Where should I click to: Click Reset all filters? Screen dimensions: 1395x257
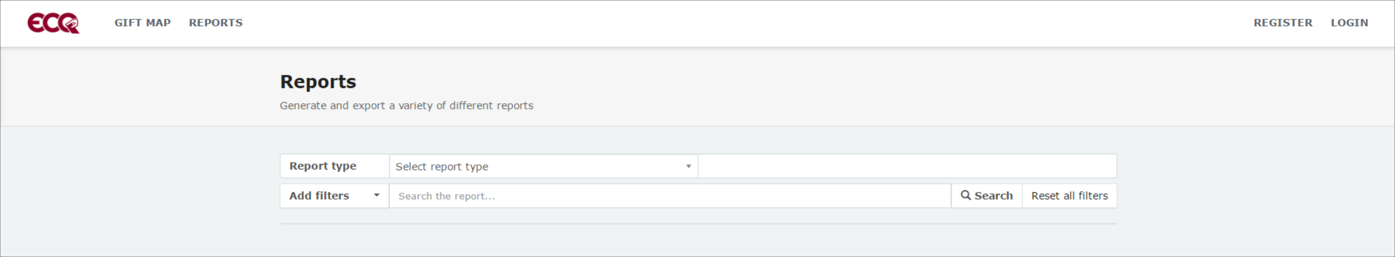pos(1070,196)
